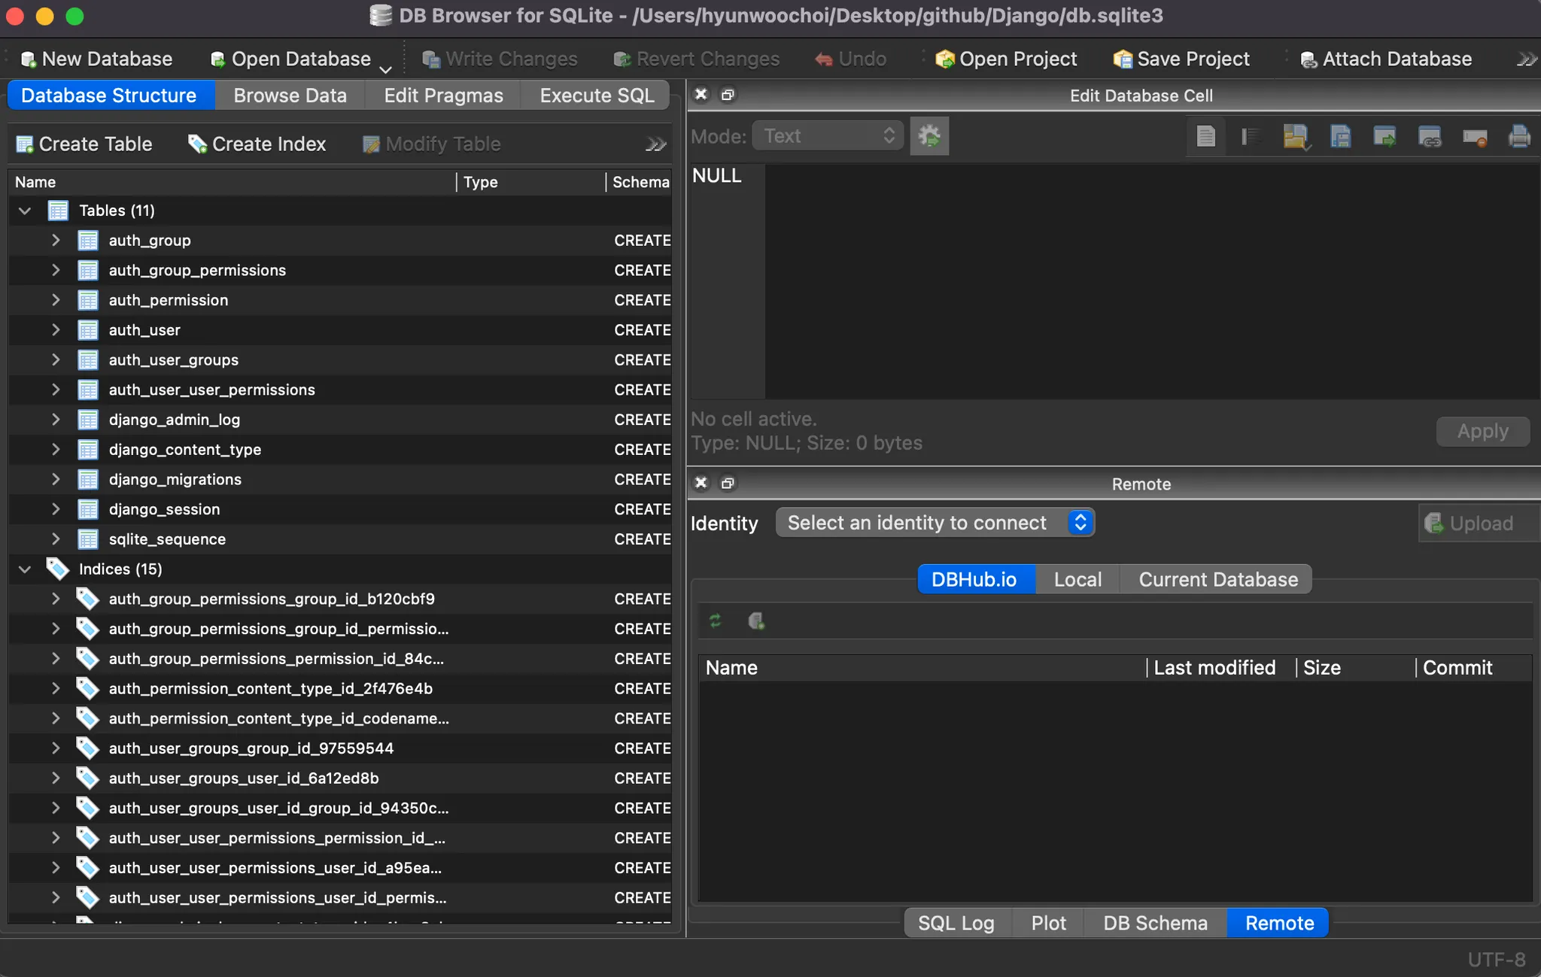
Task: Click the Set as NULL icon
Action: pyautogui.click(x=1473, y=136)
